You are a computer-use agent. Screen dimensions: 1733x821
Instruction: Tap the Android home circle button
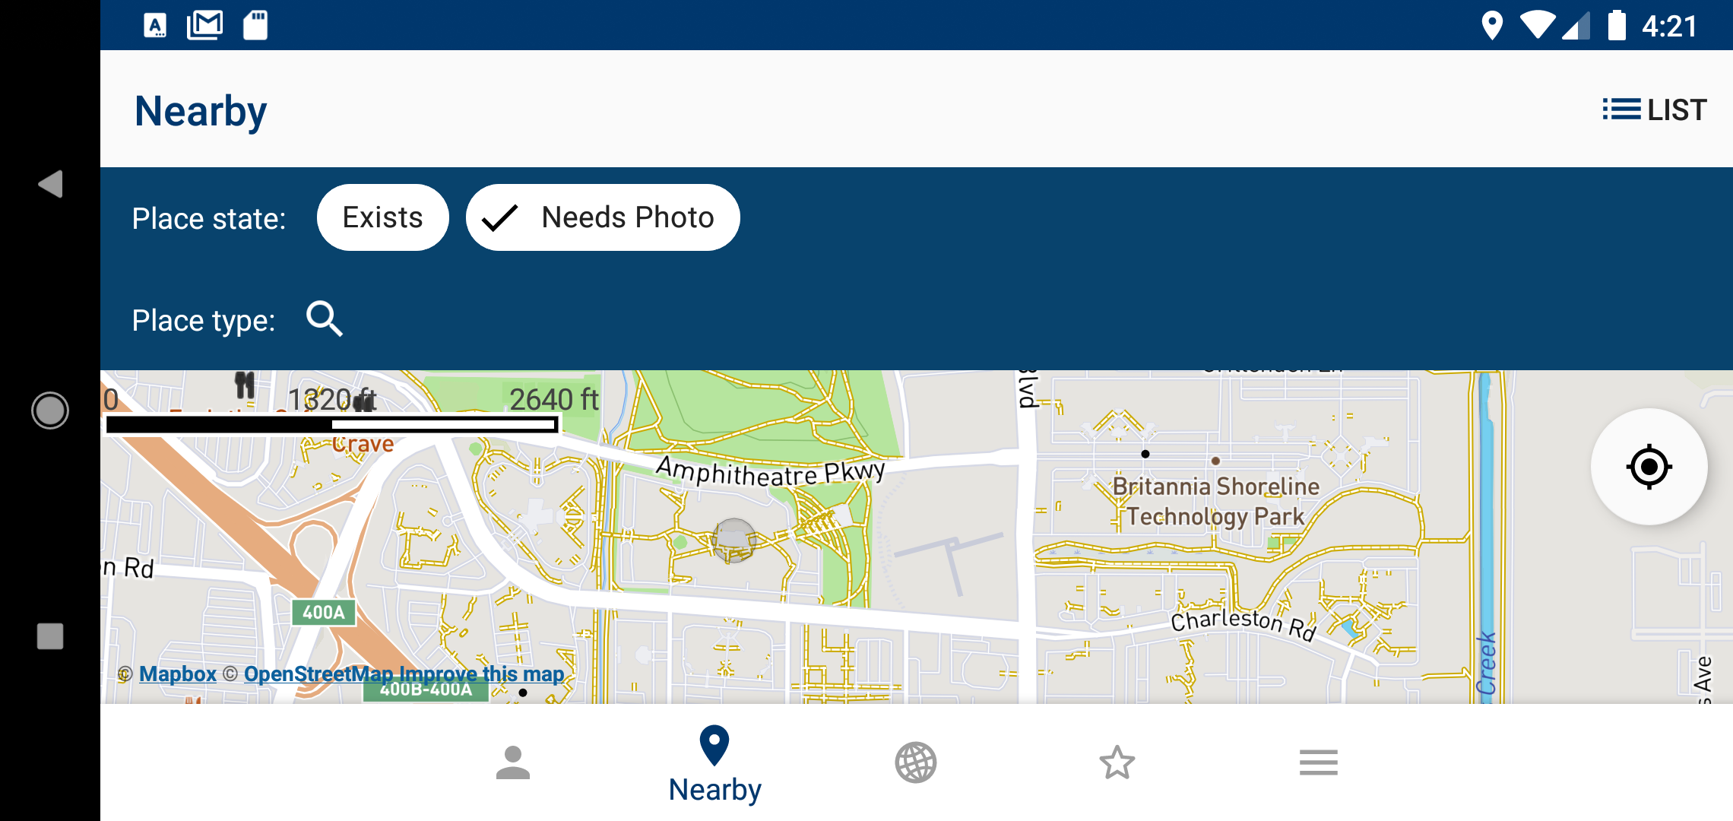tap(50, 410)
